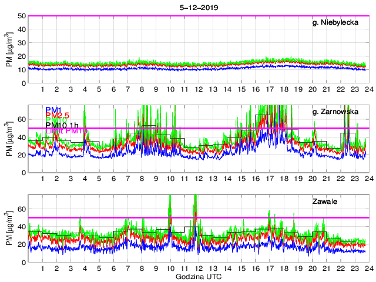Click the Zarnowska plot's PM y-axis label
376x282 pixels.
[x=9, y=139]
